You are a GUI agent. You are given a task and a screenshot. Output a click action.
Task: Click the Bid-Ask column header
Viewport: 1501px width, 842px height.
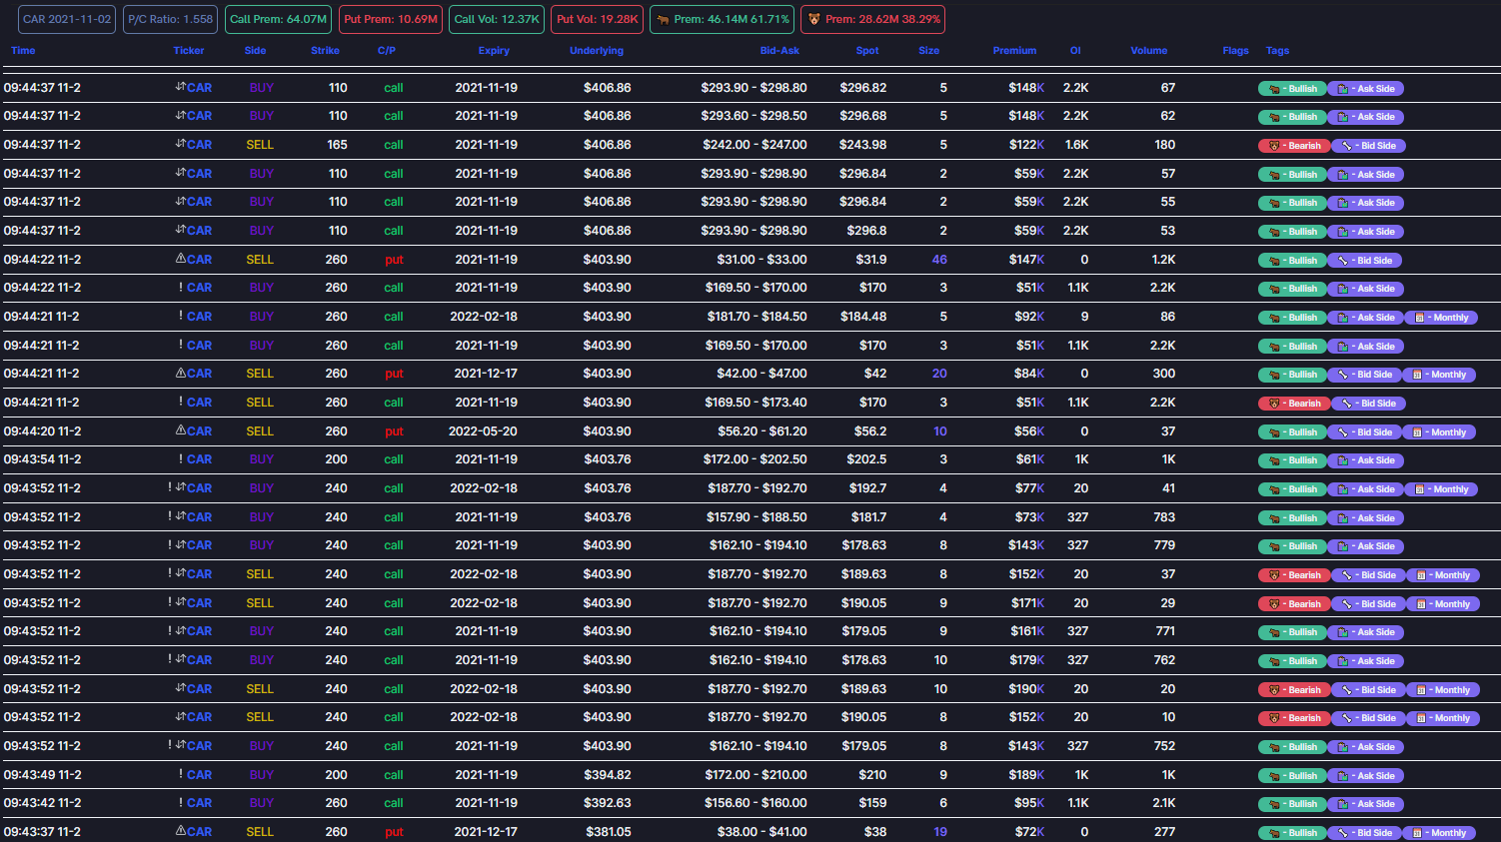point(779,50)
